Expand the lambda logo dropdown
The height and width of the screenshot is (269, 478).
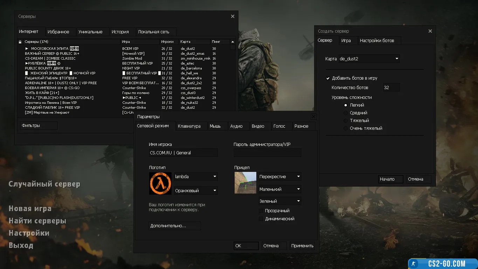click(x=196, y=177)
